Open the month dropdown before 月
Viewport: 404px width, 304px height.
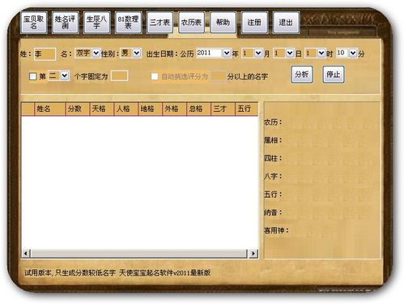(258, 53)
